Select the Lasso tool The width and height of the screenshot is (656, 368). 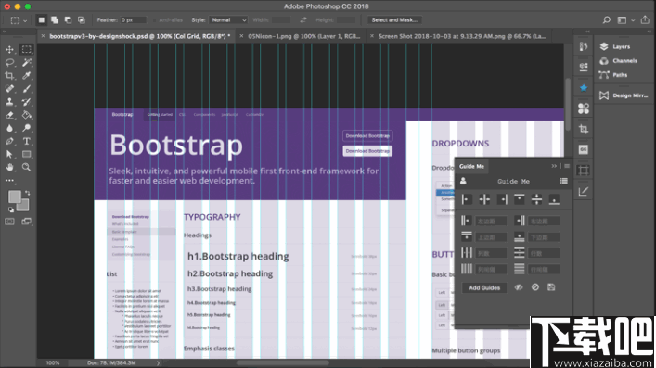point(9,63)
